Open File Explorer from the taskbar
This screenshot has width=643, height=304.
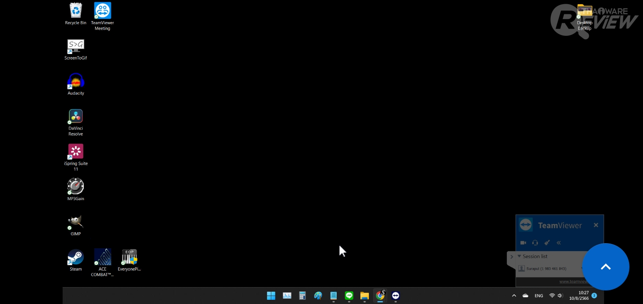365,296
